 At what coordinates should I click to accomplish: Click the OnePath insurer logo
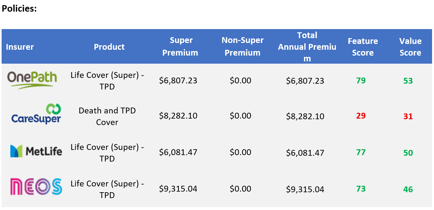pyautogui.click(x=32, y=80)
